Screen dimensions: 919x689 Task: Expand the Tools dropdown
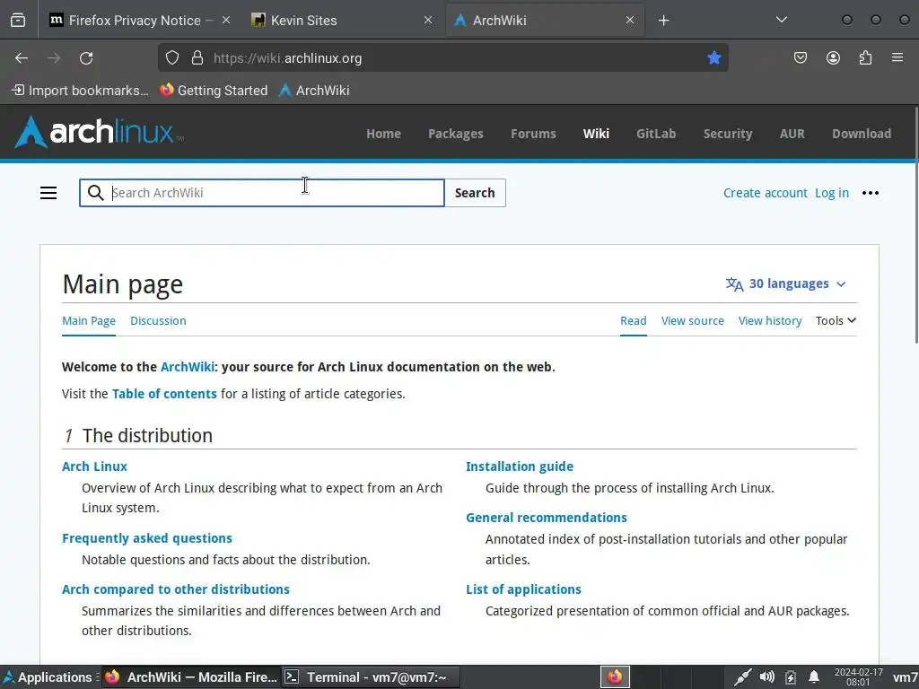836,320
